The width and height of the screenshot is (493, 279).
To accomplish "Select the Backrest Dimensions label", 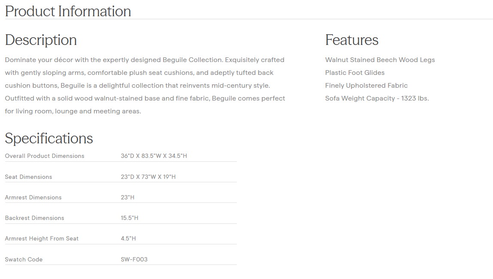I will (34, 218).
